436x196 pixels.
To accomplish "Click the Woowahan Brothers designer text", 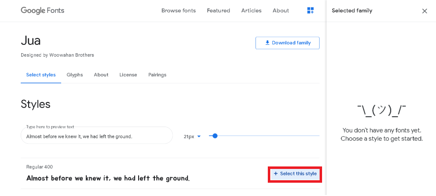I will point(72,55).
